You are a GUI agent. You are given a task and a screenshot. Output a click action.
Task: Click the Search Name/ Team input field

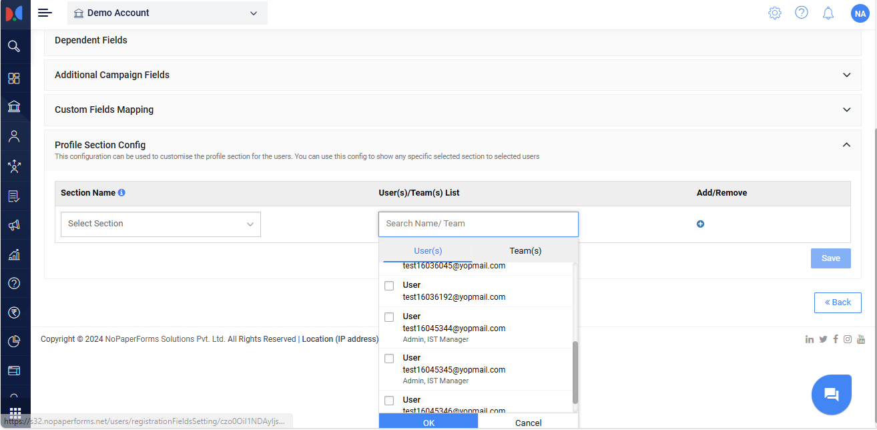tap(478, 224)
